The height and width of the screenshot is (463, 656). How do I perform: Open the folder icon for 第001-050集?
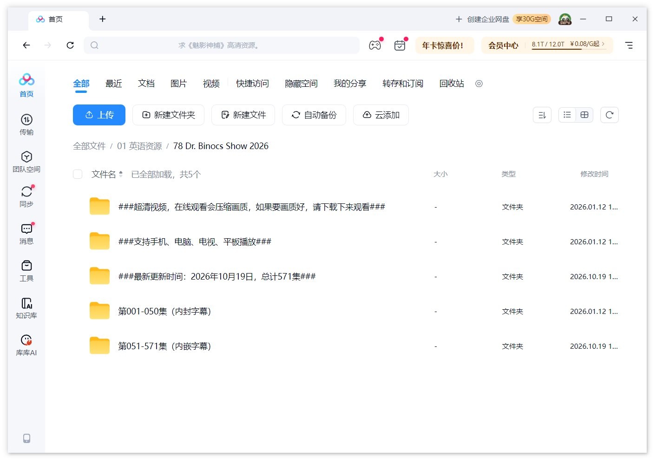click(99, 311)
